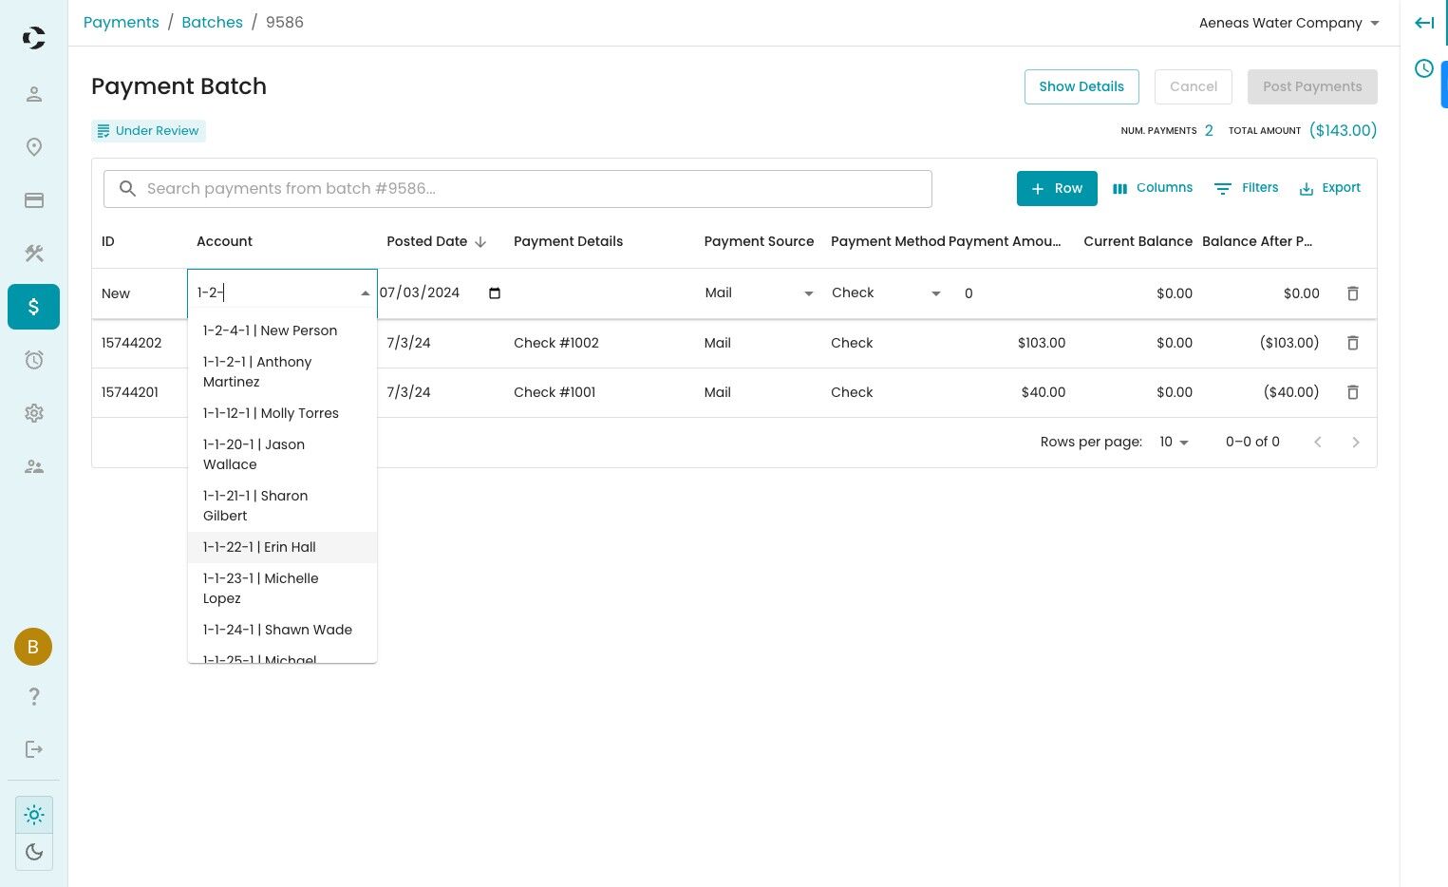The width and height of the screenshot is (1448, 887).
Task: Select account 1-1-2-1 Anthony Martinez
Action: [x=282, y=372]
